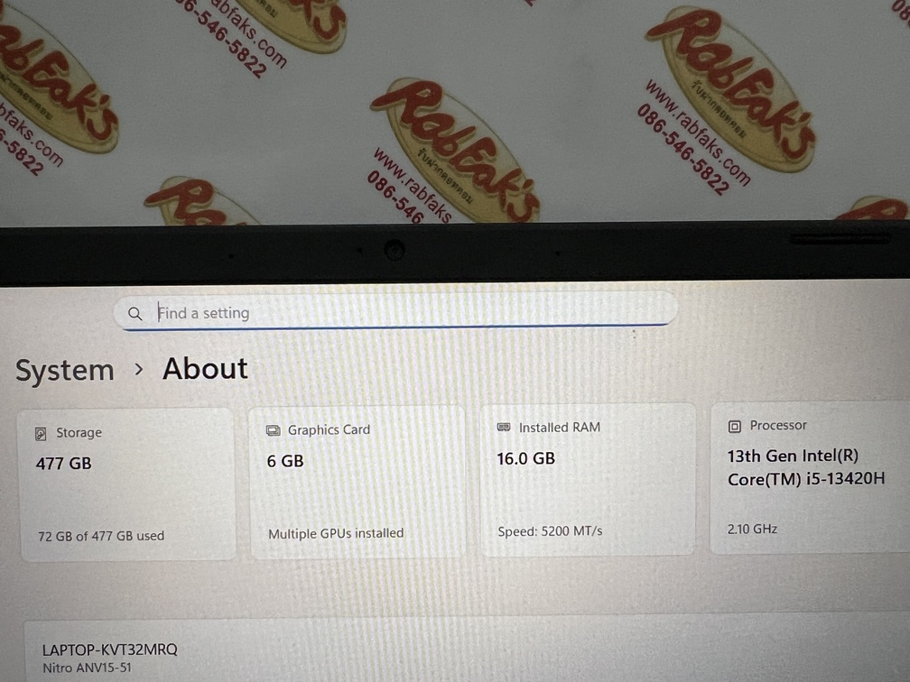Open the Storage 477 GB card
910x682 pixels.
[128, 484]
